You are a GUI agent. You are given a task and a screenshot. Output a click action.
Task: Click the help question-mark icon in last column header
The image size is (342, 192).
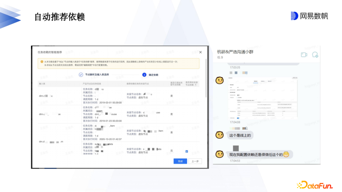pos(196,85)
